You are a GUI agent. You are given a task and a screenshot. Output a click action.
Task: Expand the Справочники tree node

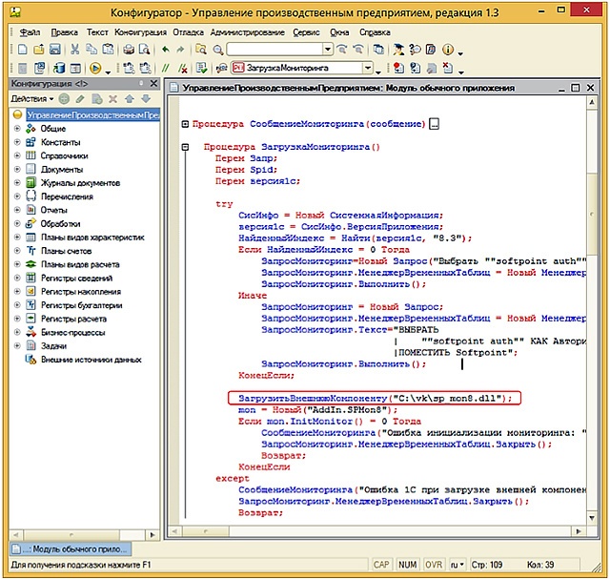pyautogui.click(x=17, y=155)
